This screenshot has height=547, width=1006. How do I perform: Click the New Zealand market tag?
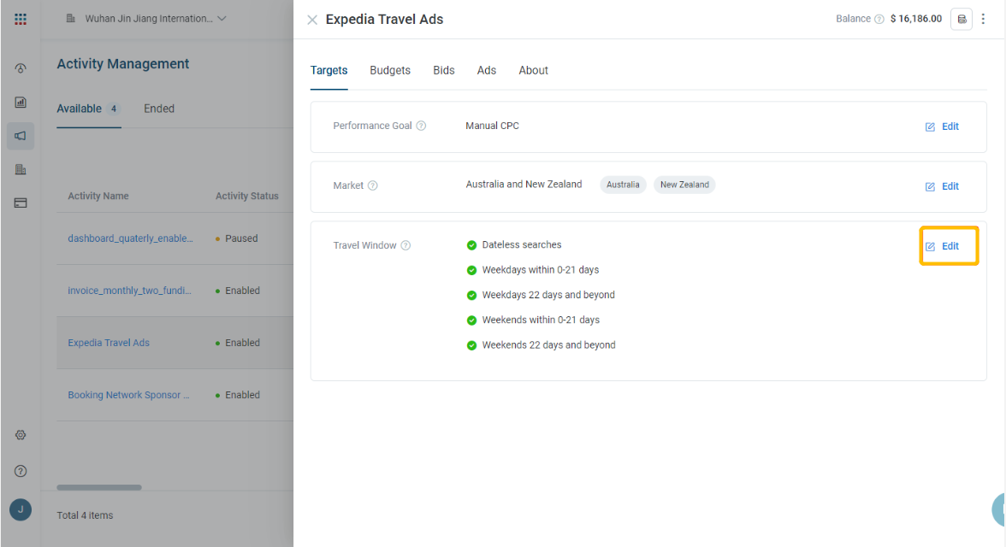(x=684, y=185)
